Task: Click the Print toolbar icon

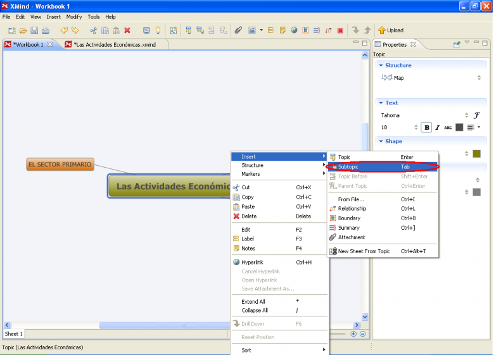Action: click(x=46, y=30)
